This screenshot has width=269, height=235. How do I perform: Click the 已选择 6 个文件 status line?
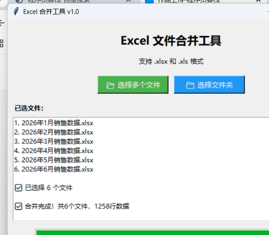pyautogui.click(x=44, y=188)
